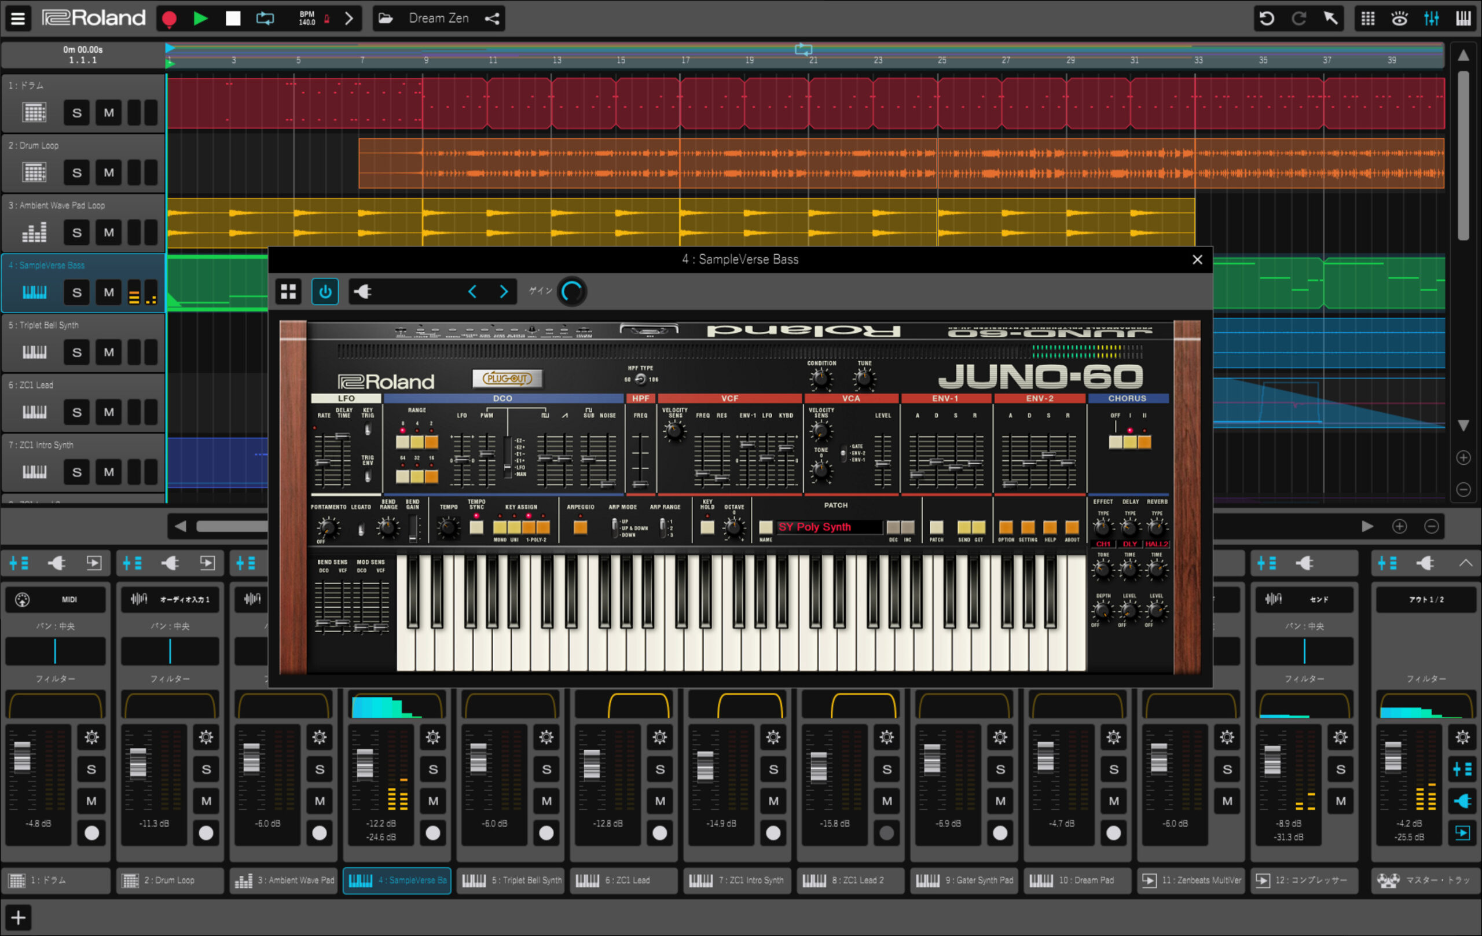Click the zoom-out minus icon on the vertical track scrollbar

pos(1463,489)
